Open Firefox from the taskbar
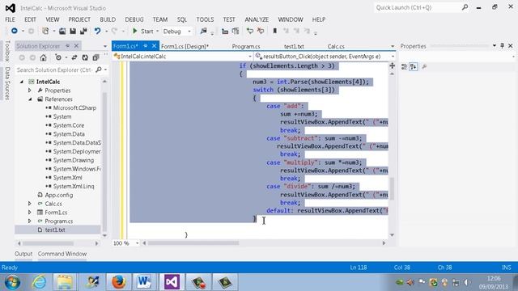Image resolution: width=518 pixels, height=291 pixels. 118,282
